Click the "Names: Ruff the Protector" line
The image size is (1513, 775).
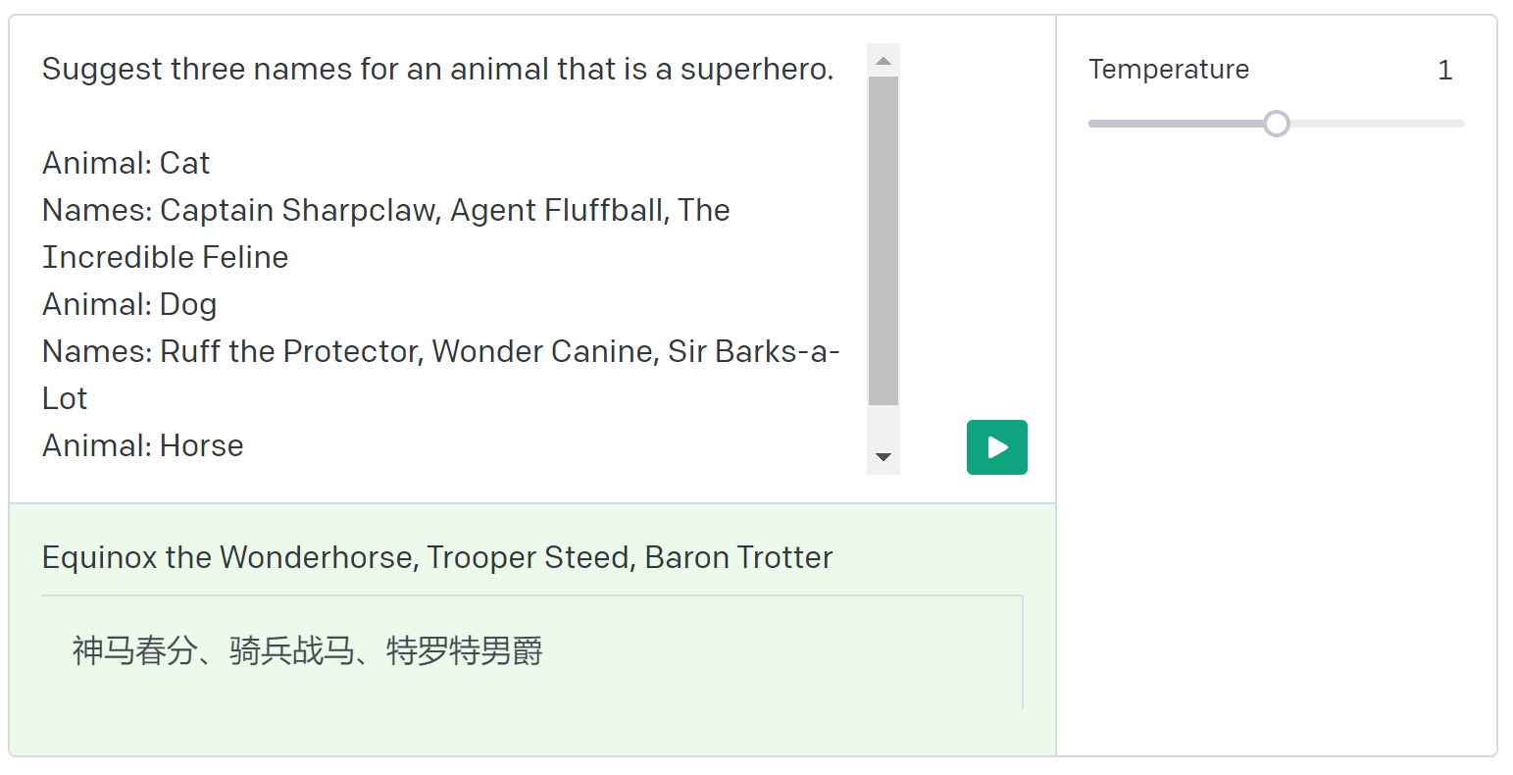click(440, 351)
